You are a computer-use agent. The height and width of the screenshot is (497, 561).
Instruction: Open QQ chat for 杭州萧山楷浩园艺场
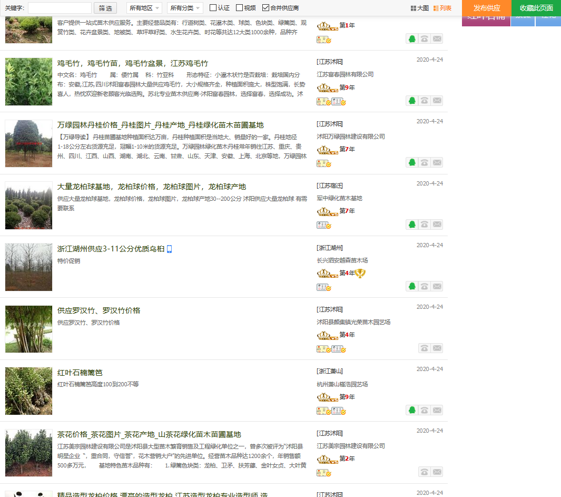click(x=412, y=410)
